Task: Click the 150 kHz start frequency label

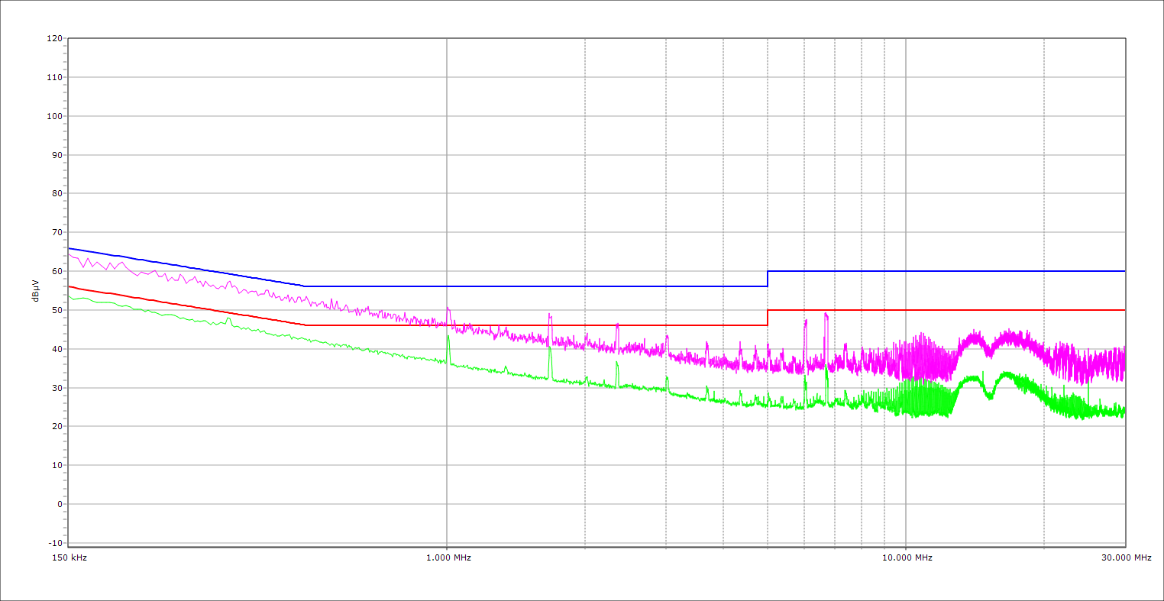Action: tap(70, 557)
